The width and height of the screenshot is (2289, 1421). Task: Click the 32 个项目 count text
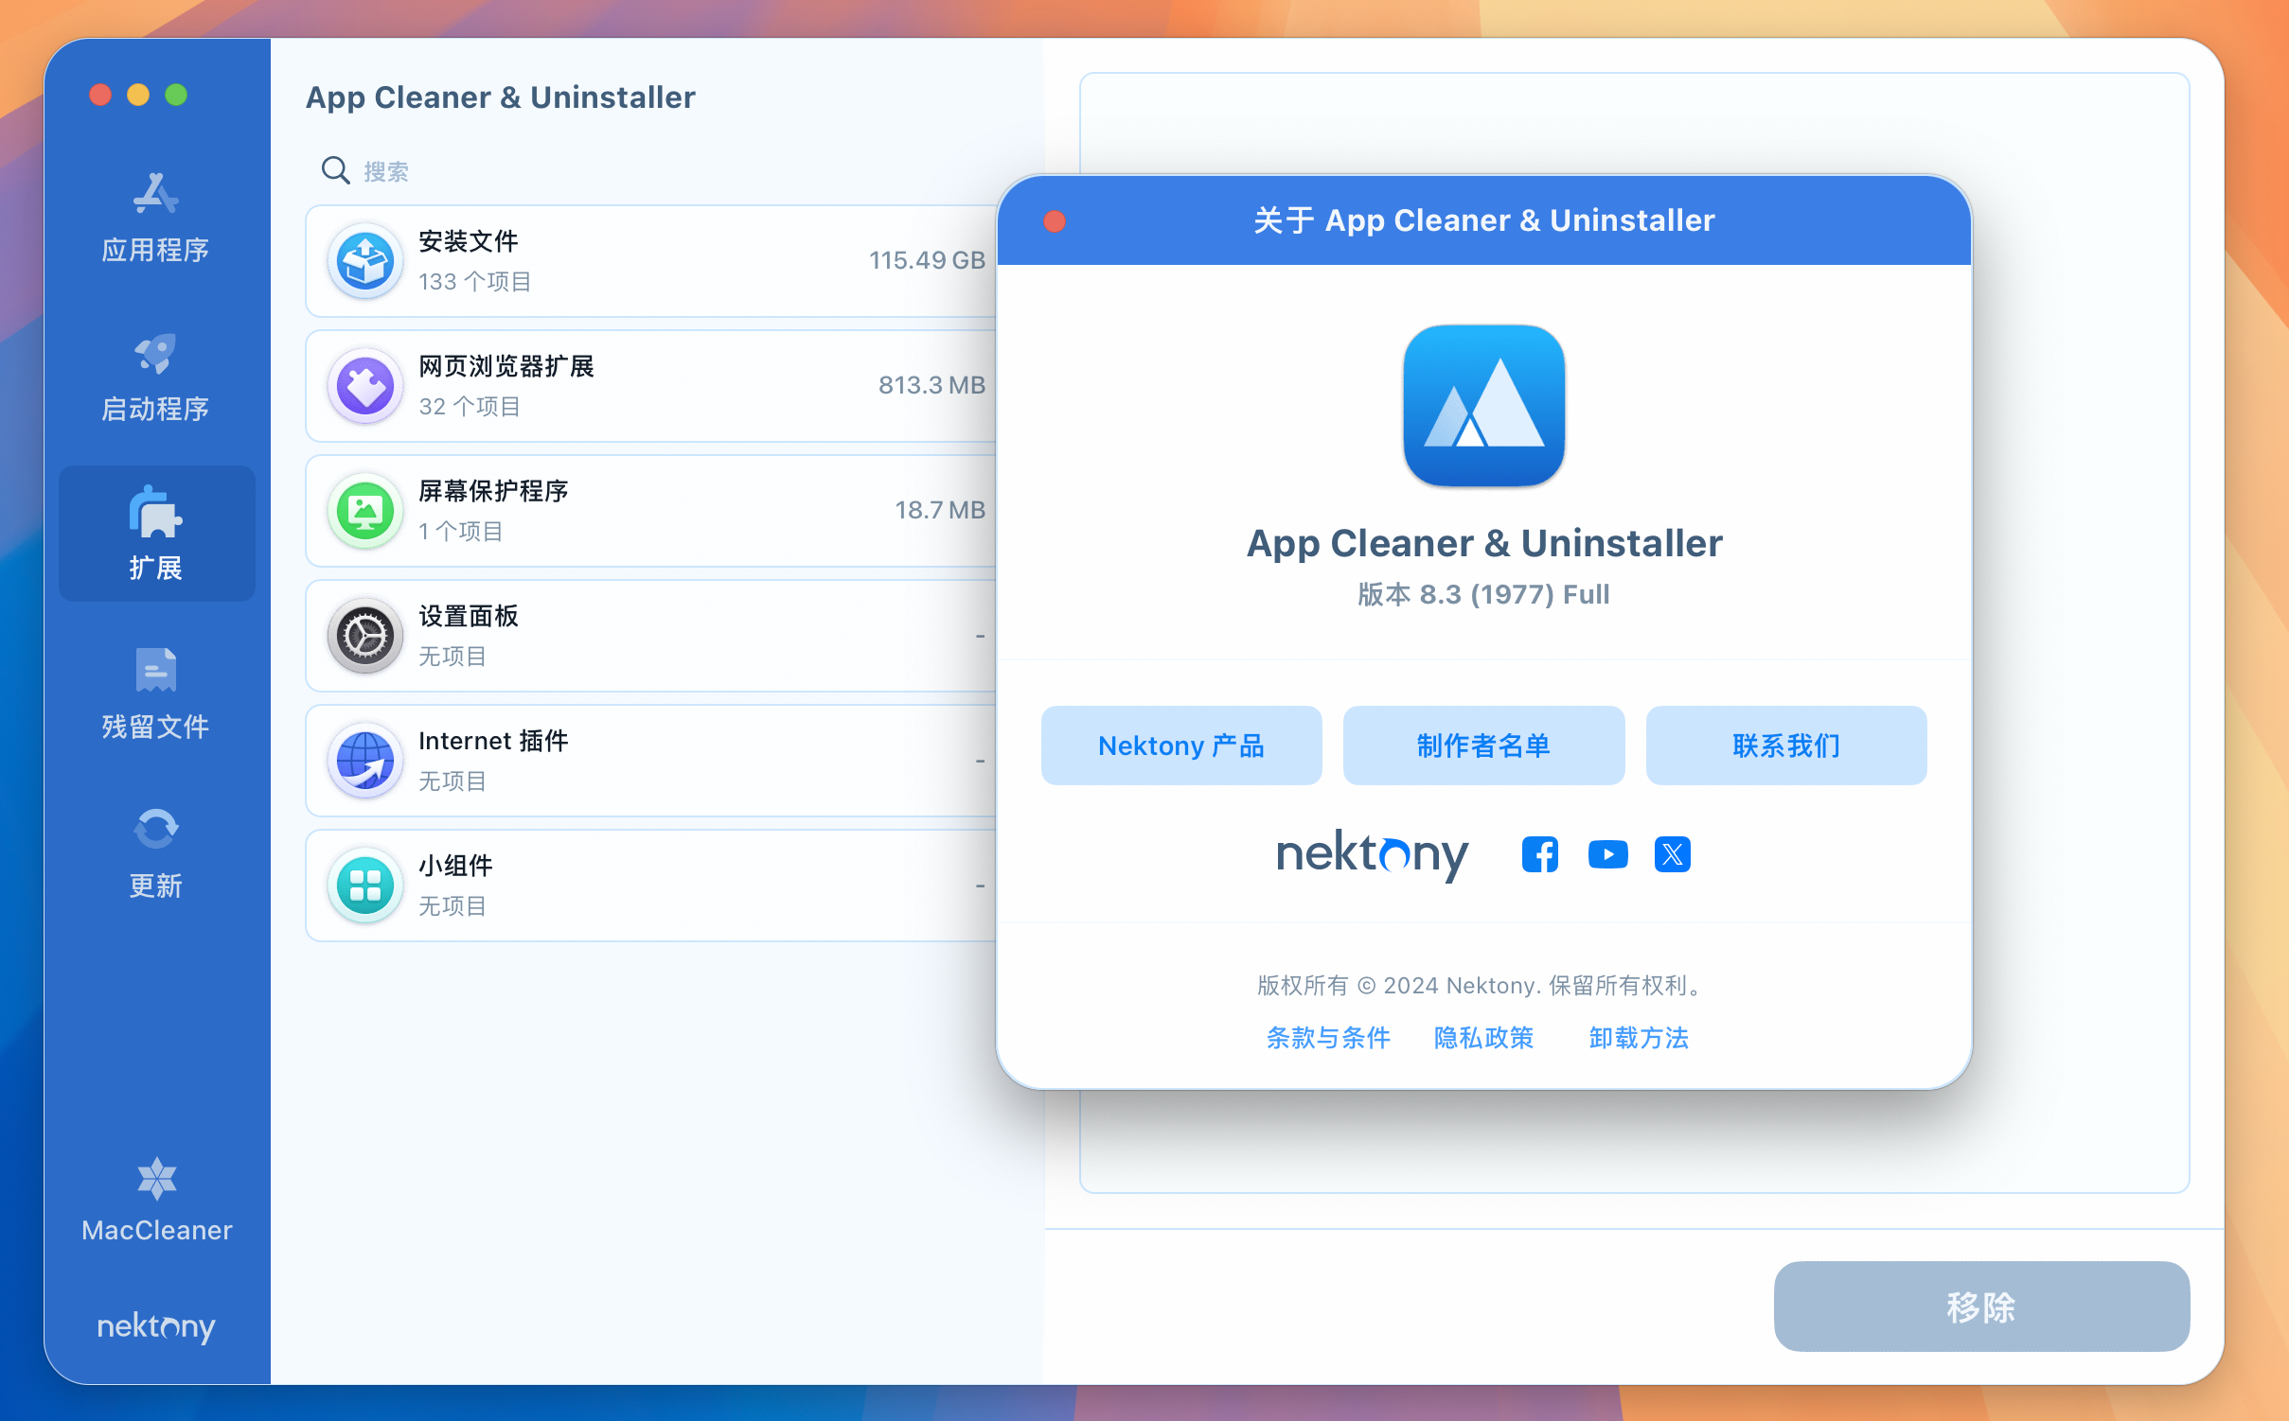[x=470, y=407]
